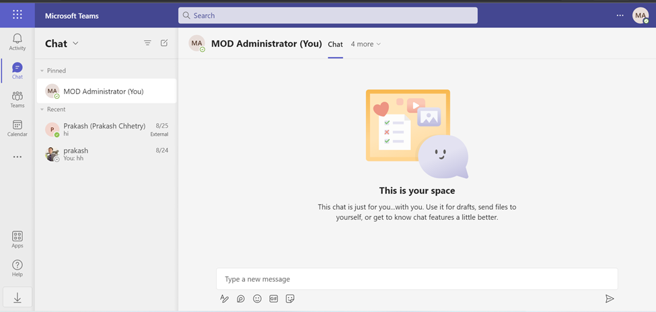The height and width of the screenshot is (312, 656).
Task: Open the app launcher waffle icon
Action: click(17, 15)
